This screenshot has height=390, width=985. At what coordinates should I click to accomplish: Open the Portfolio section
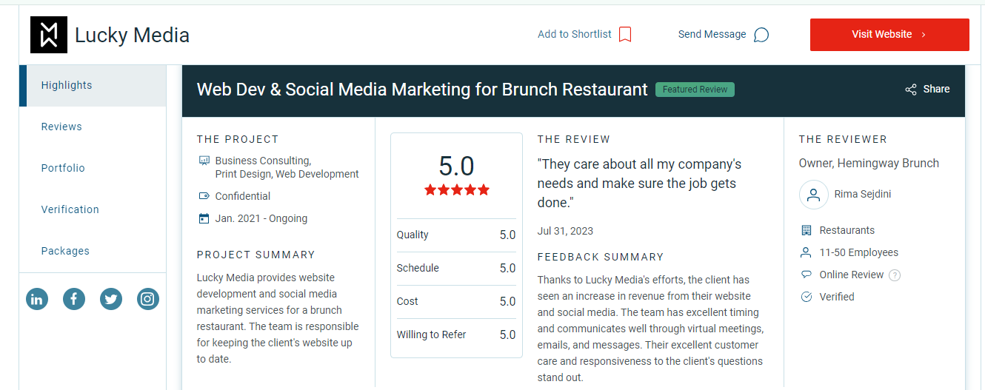click(93, 168)
